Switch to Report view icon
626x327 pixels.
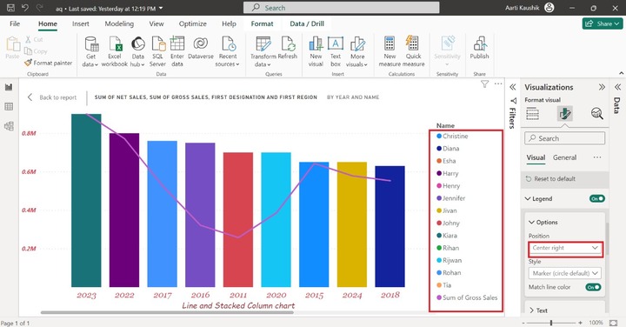tap(9, 87)
